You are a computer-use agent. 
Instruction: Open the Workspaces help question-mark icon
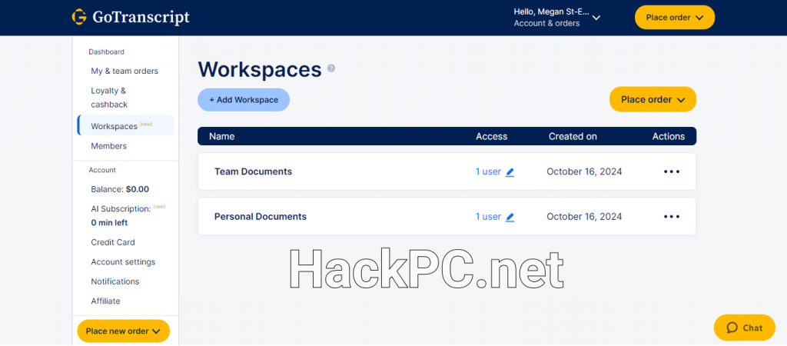click(331, 68)
